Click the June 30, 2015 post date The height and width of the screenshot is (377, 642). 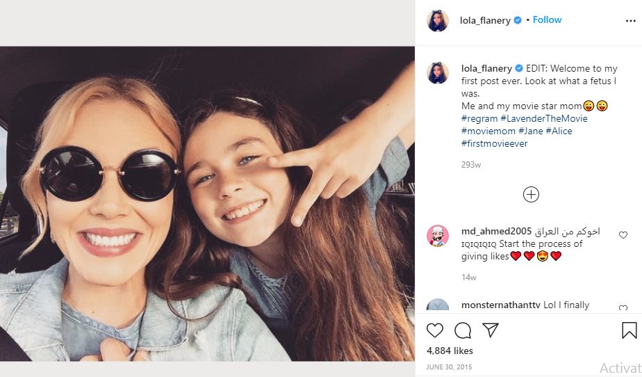coord(449,367)
